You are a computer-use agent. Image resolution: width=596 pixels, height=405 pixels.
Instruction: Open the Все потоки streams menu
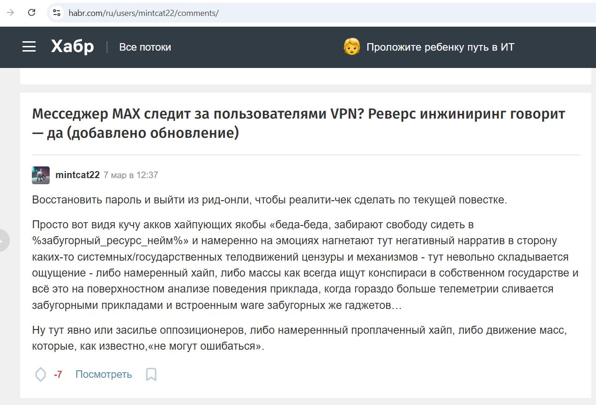(145, 47)
